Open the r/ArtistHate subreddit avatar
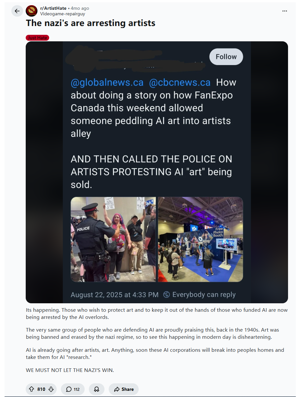Screen dimensions: 303x397 pos(32,11)
